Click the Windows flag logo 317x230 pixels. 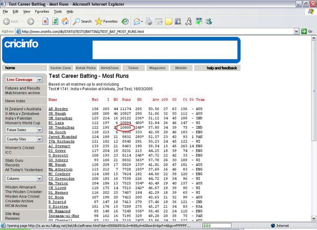click(x=311, y=11)
